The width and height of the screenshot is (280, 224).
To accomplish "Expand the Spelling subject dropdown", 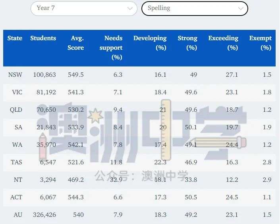I will pyautogui.click(x=195, y=8).
